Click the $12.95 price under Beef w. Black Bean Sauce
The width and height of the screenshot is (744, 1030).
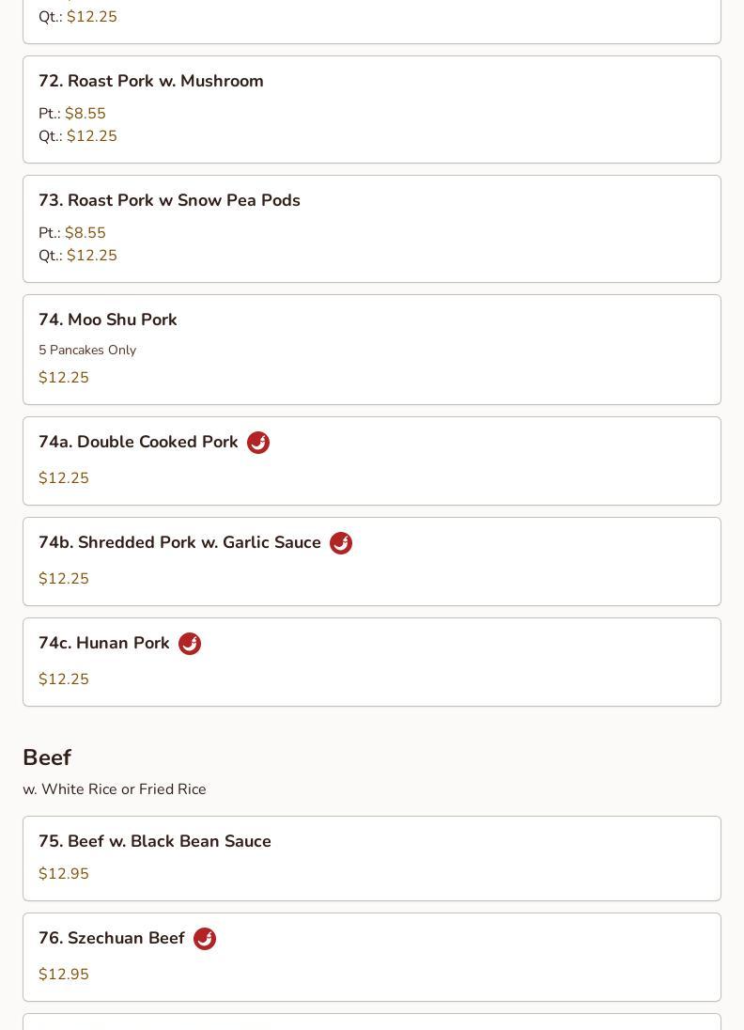coord(64,874)
